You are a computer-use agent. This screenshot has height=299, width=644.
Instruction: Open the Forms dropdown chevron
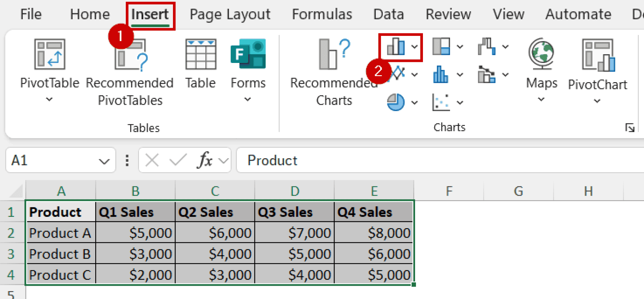point(248,99)
